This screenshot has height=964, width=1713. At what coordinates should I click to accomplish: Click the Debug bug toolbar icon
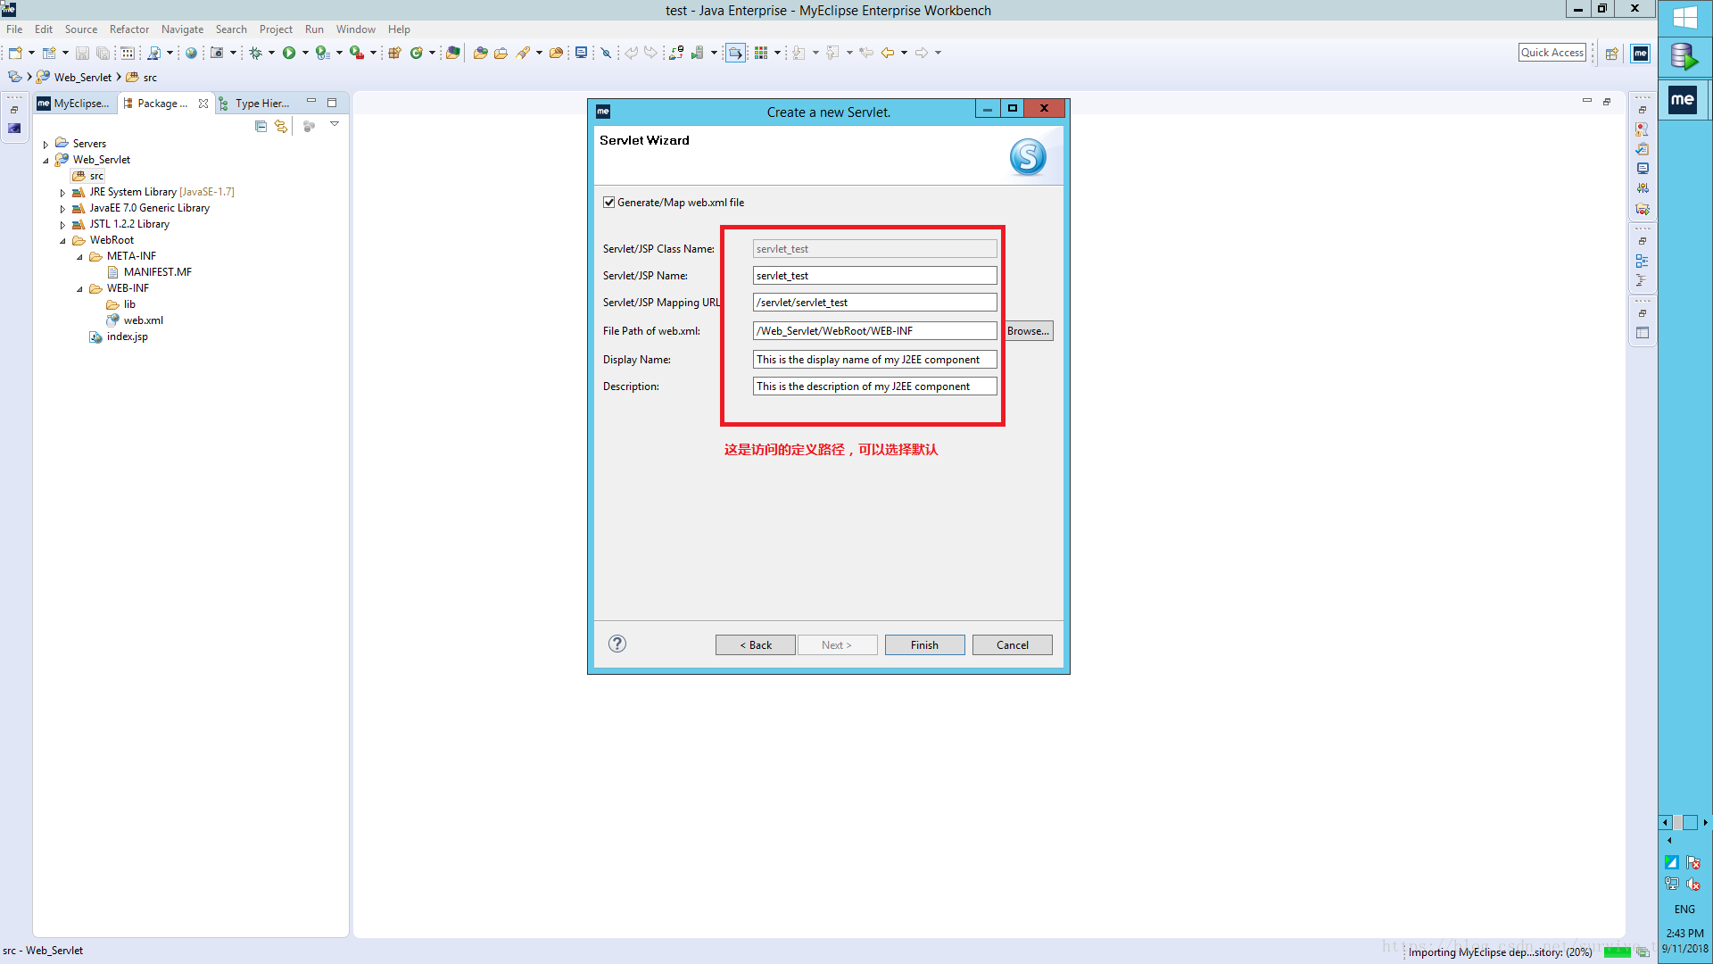click(x=256, y=53)
